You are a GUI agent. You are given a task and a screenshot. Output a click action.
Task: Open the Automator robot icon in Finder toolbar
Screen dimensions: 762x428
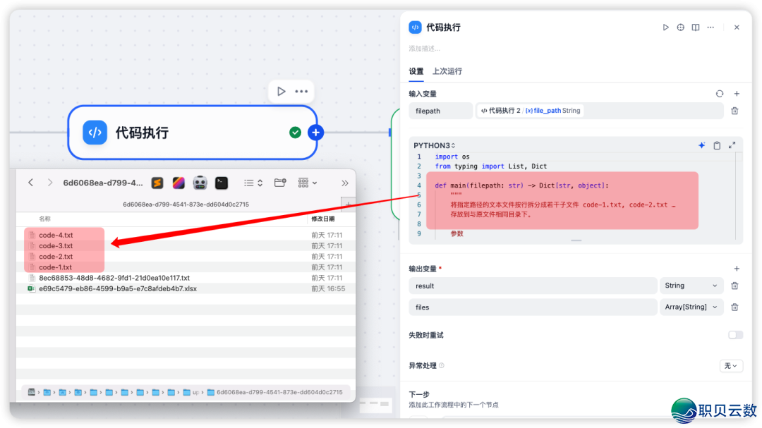(200, 183)
